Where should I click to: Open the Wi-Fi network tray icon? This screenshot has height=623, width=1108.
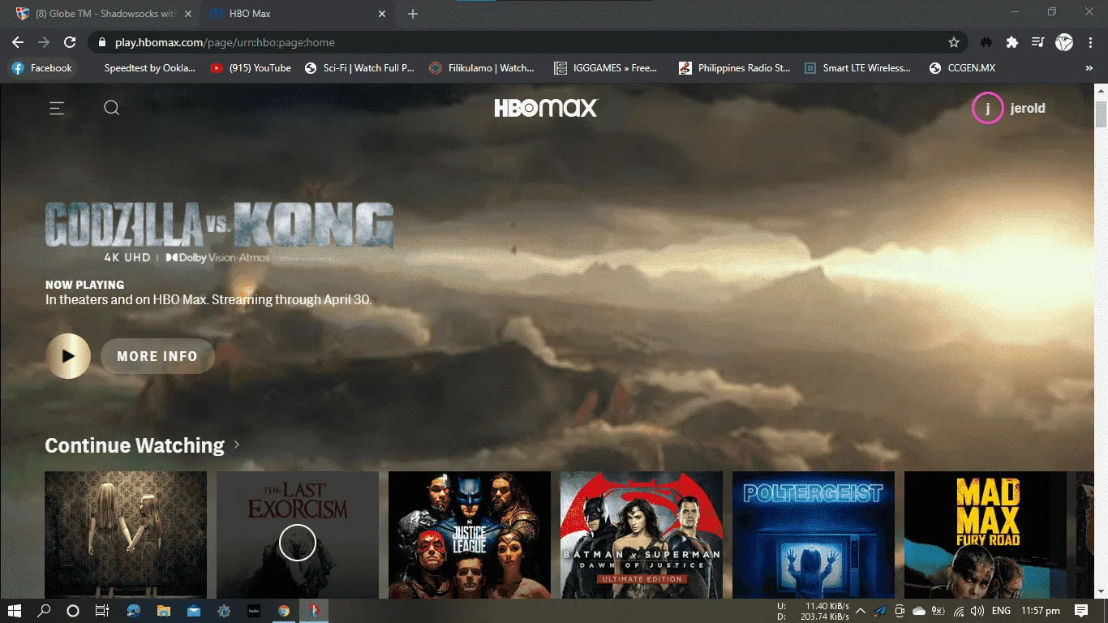click(959, 611)
